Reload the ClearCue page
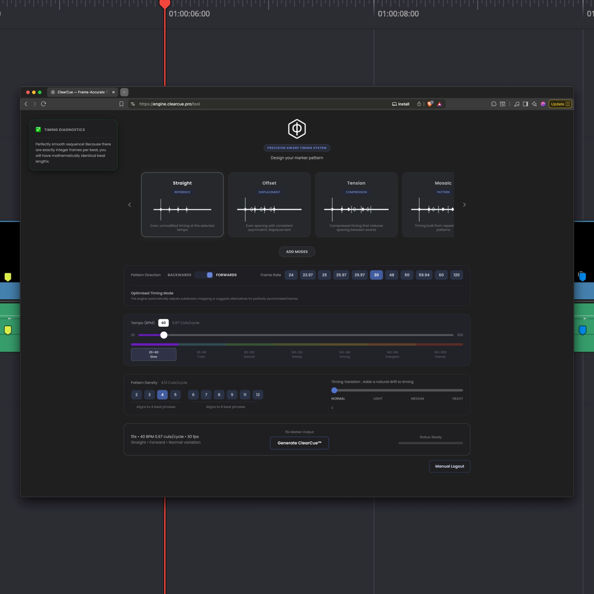The width and height of the screenshot is (594, 594). click(x=44, y=104)
